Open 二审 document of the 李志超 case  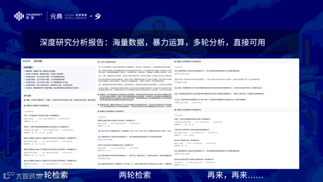click(42, 133)
